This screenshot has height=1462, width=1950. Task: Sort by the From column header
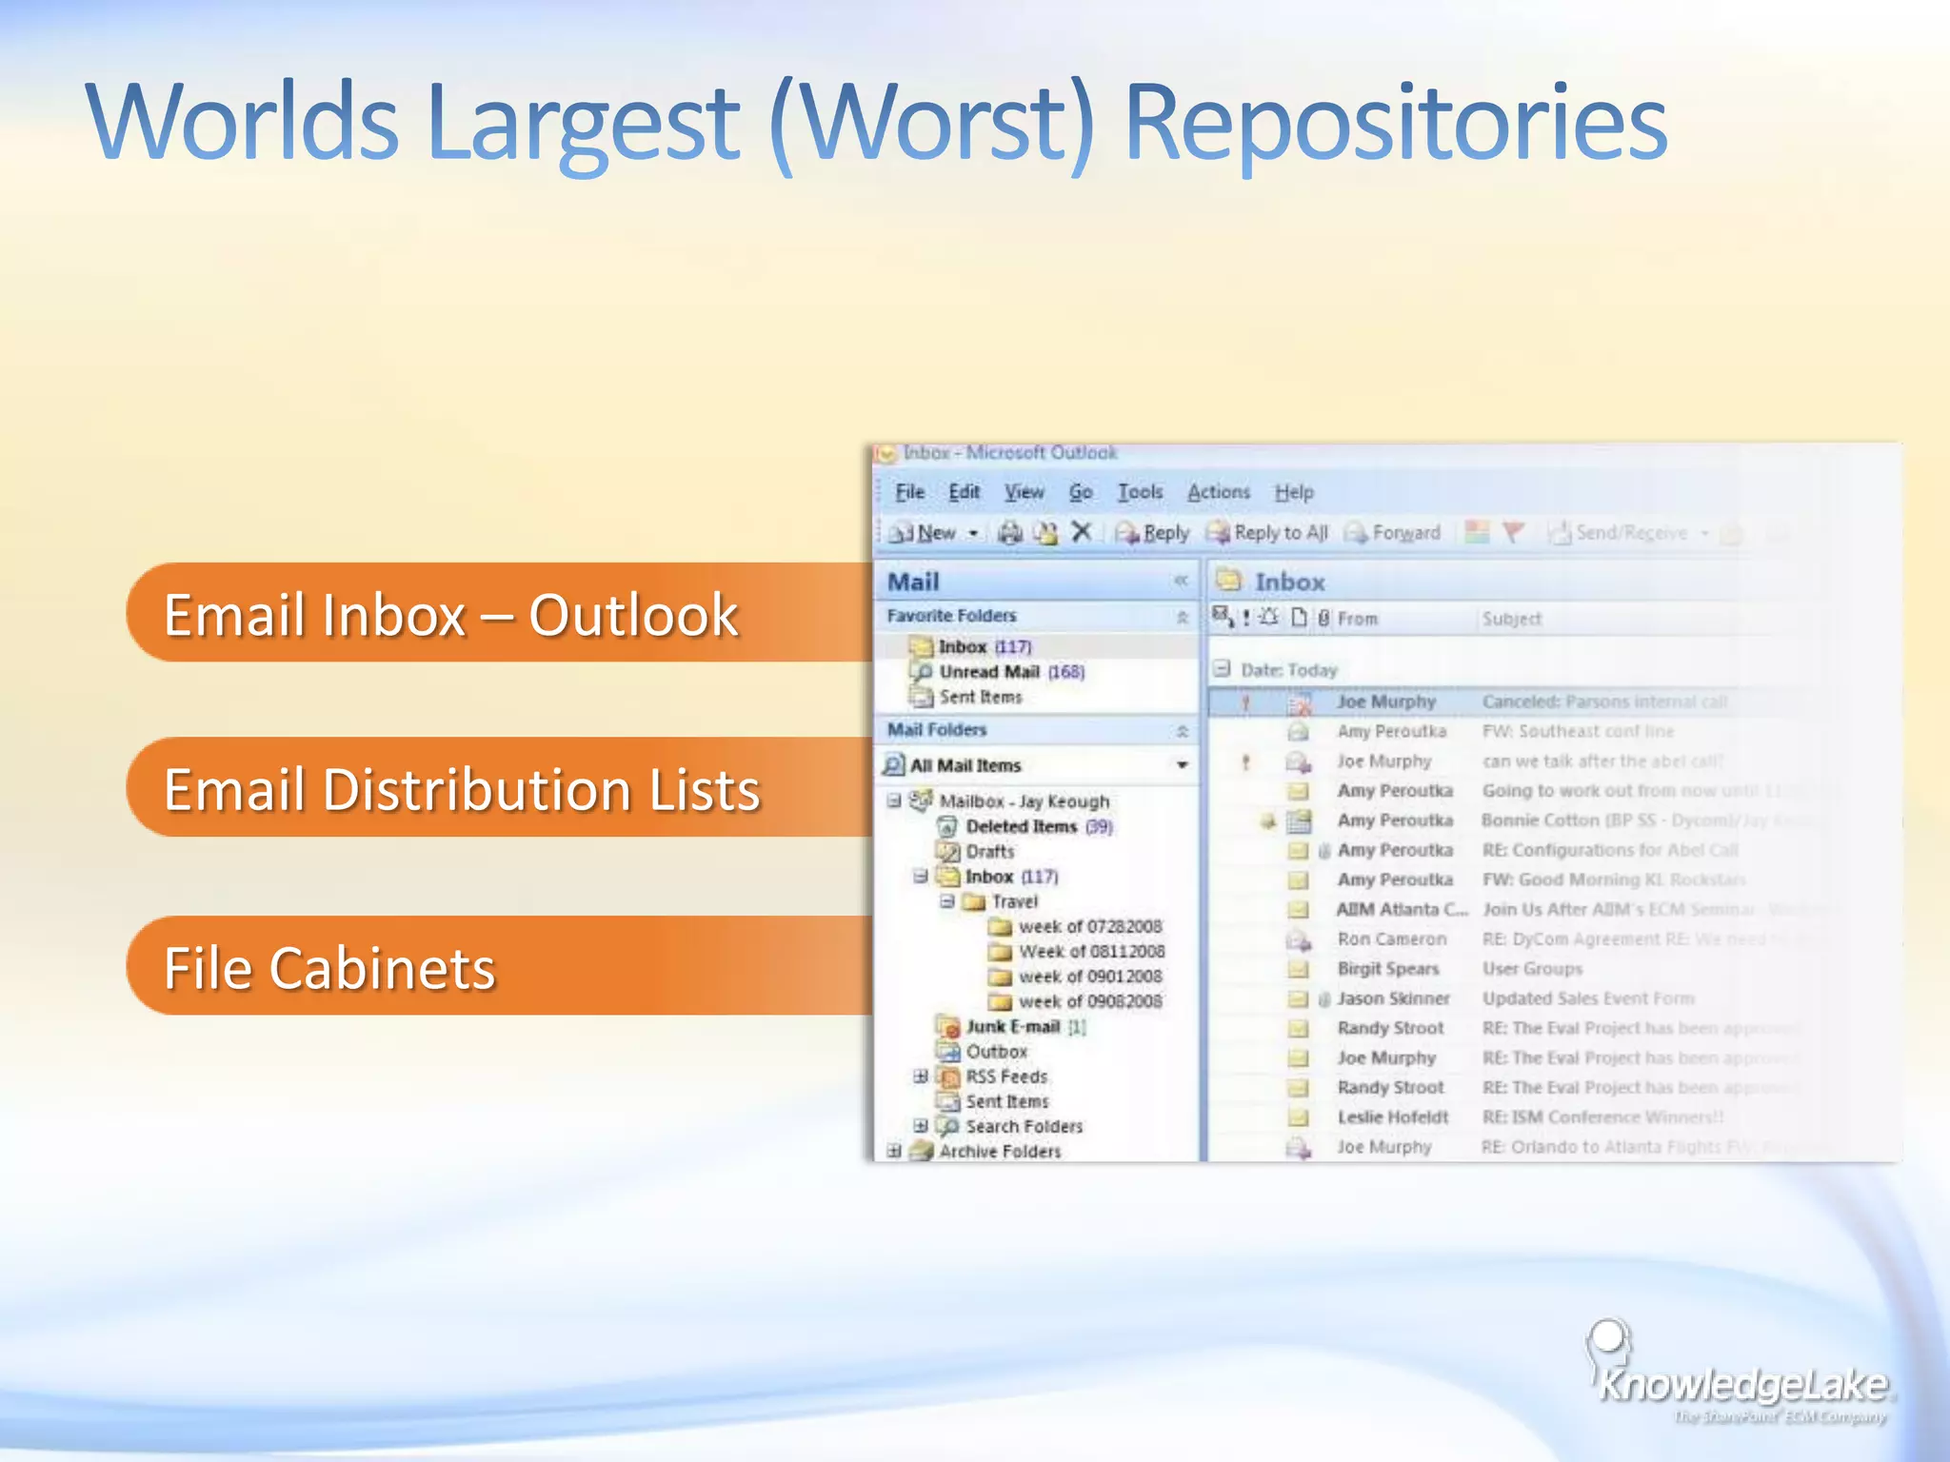coord(1357,619)
